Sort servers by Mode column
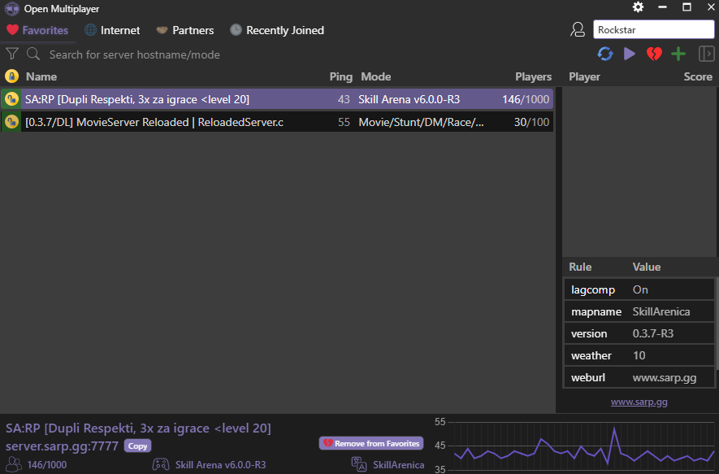Screen dimensions: 719x474 coord(375,76)
